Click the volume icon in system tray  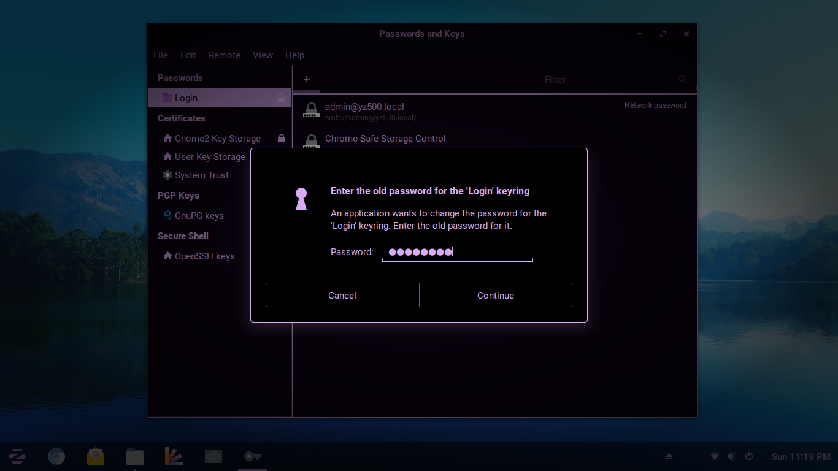click(731, 456)
